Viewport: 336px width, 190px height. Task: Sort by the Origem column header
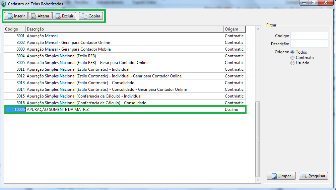(x=235, y=29)
